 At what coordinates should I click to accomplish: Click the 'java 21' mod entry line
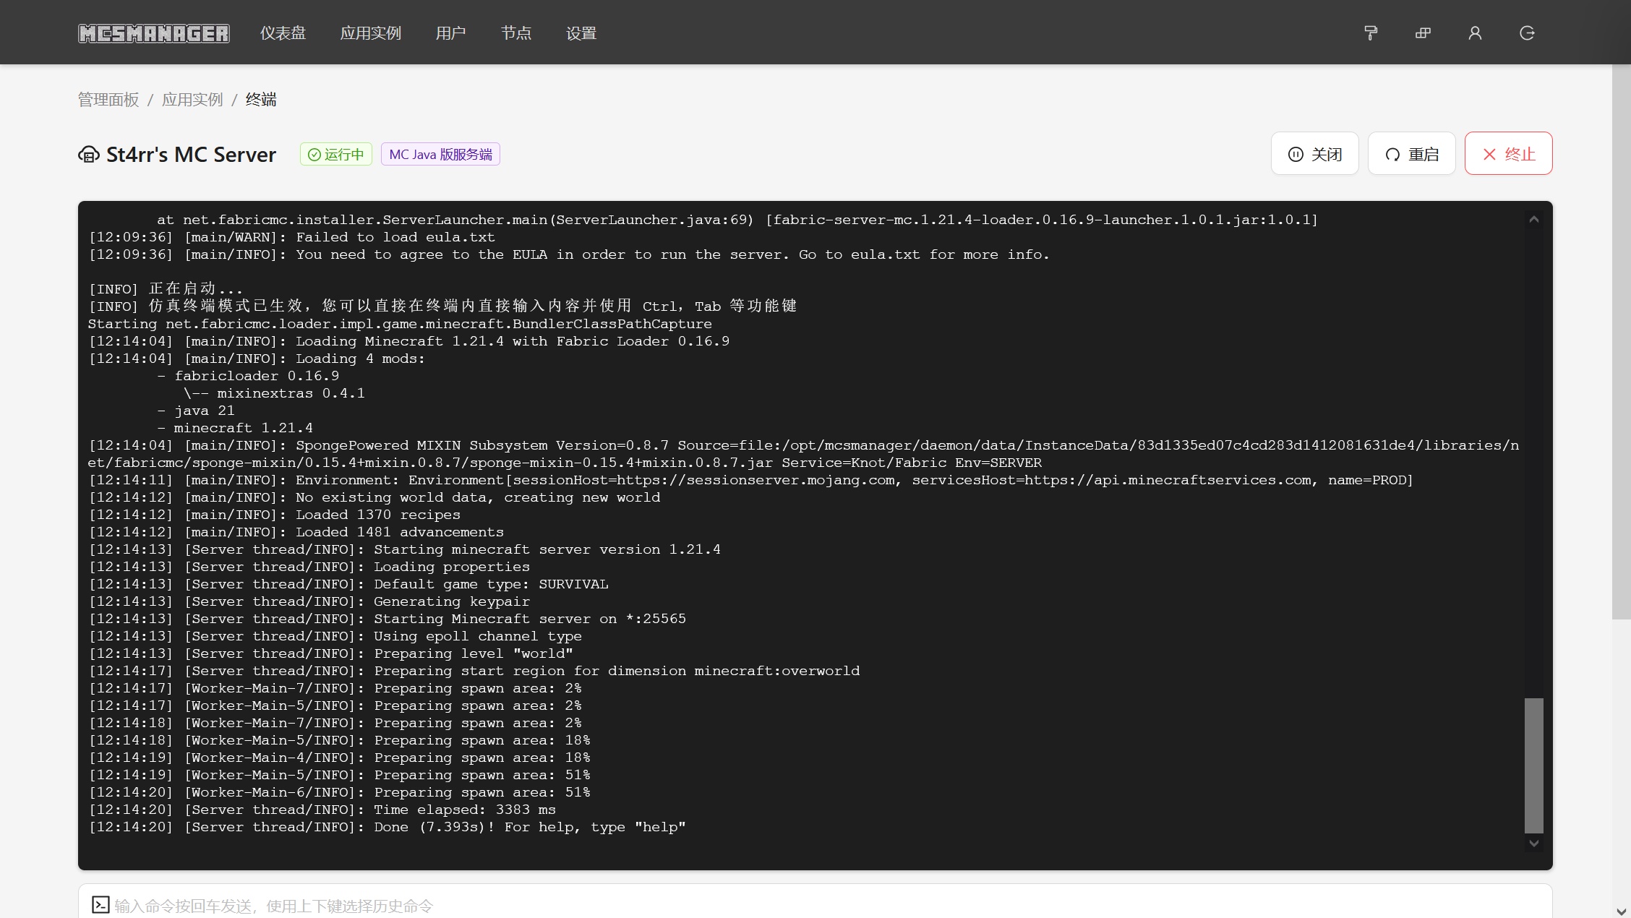196,411
